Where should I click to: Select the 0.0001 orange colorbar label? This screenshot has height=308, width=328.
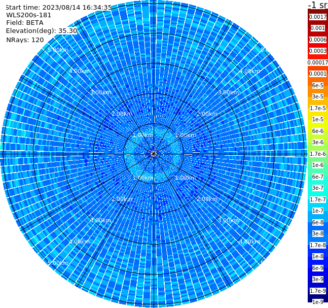(318, 74)
